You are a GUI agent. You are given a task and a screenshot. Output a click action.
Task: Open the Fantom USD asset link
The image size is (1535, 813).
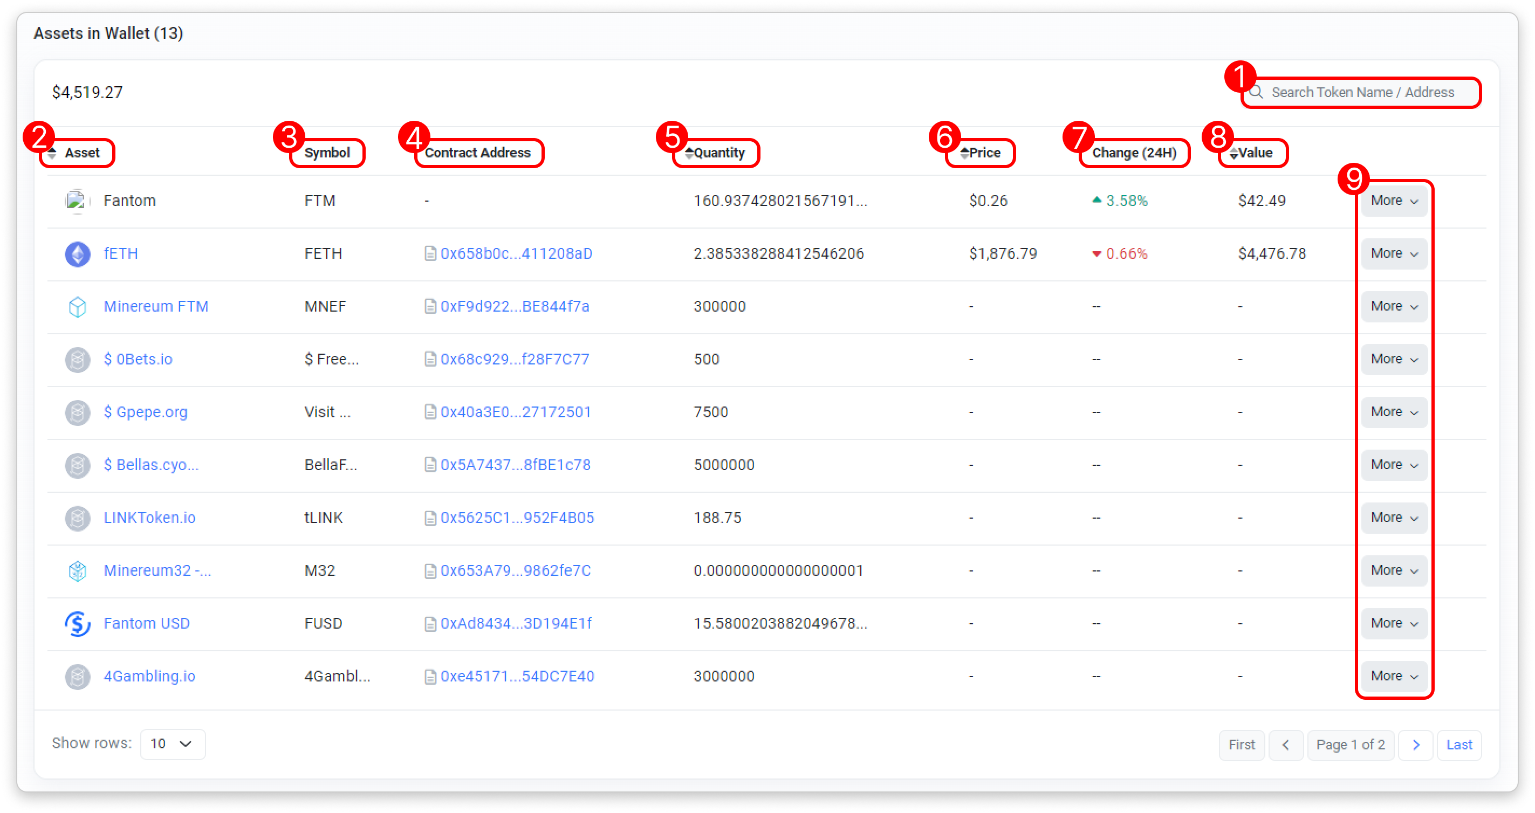(147, 624)
